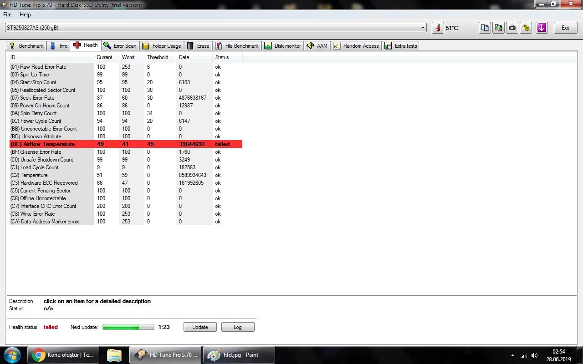The height and width of the screenshot is (364, 583).
Task: Sort by the ID column header
Action: [51, 57]
